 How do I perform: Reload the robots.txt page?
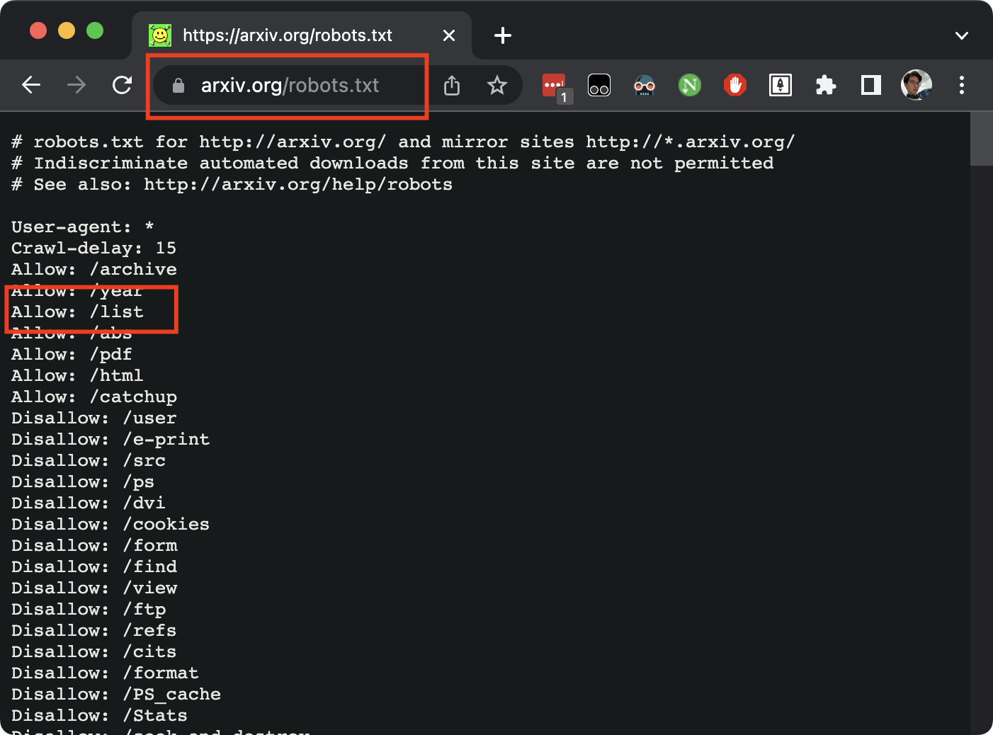(122, 86)
